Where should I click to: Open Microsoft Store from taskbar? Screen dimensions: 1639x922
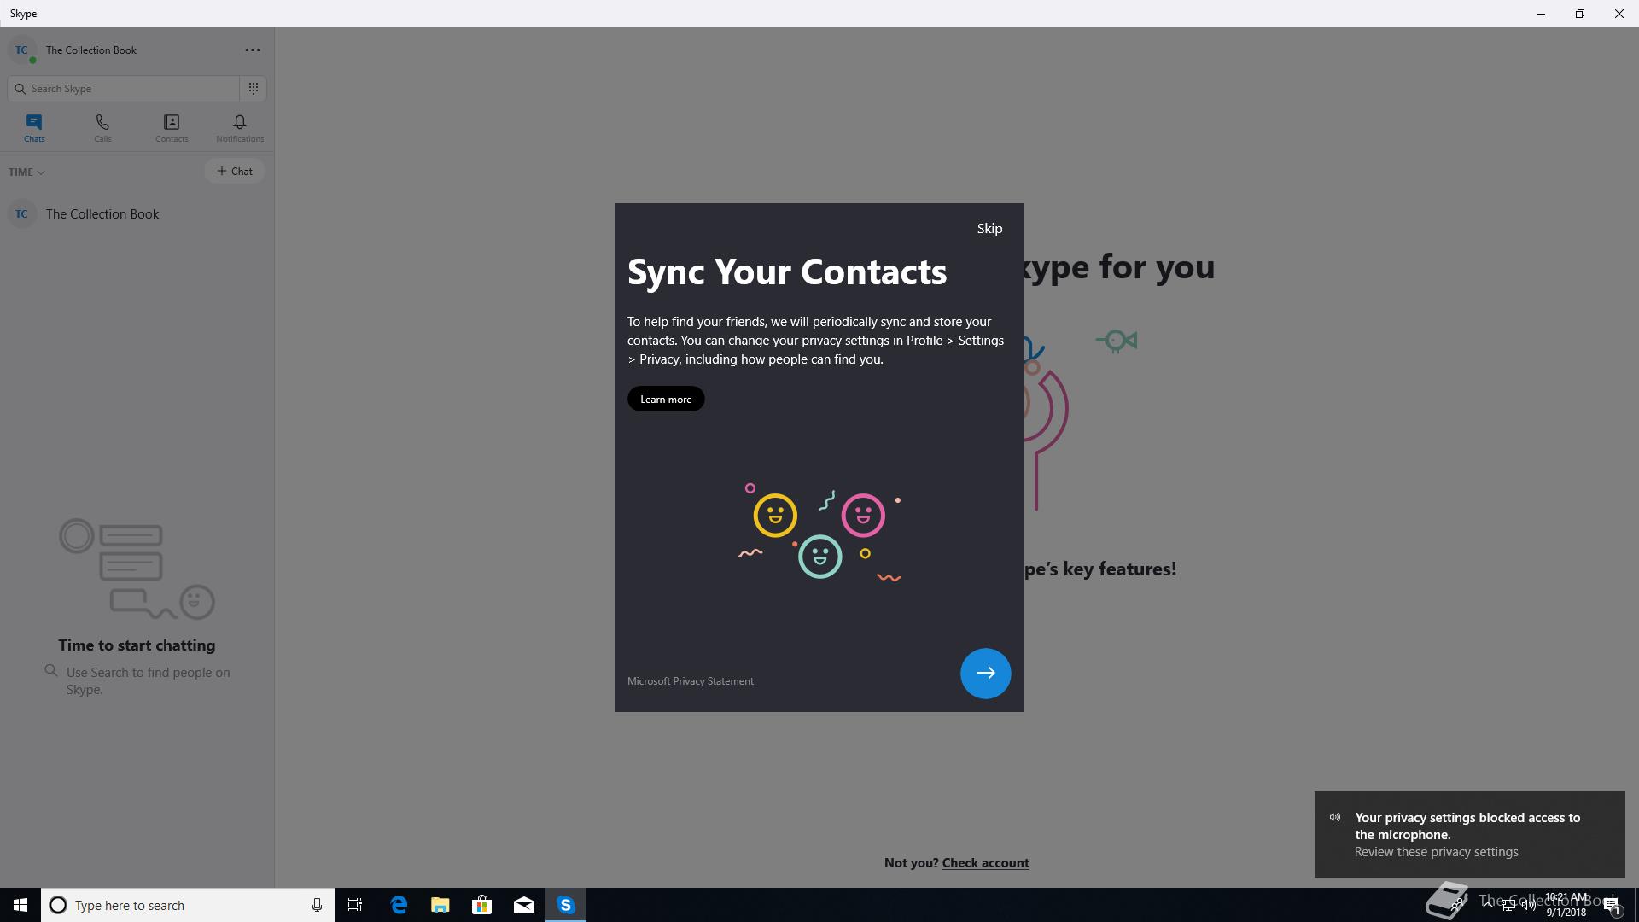(482, 905)
